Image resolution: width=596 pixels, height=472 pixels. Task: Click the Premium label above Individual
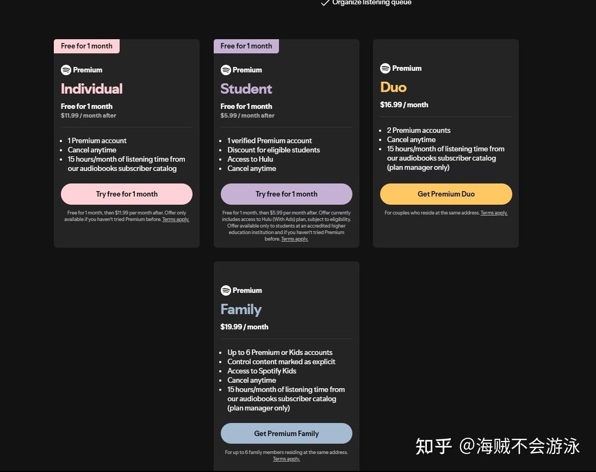coord(87,70)
